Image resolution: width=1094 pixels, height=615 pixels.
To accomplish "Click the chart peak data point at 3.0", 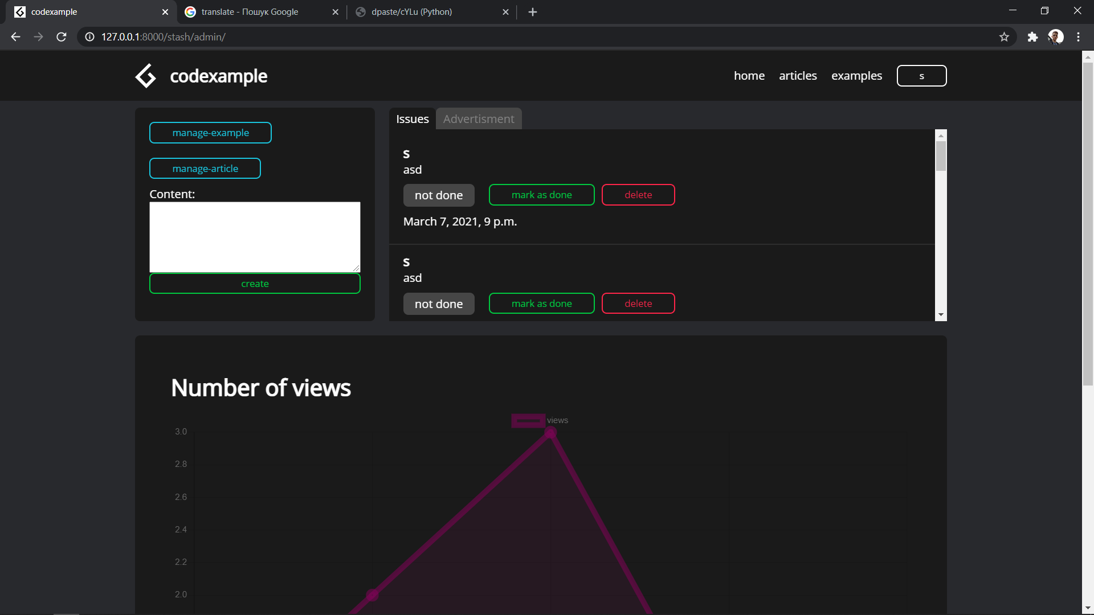I will 550,433.
